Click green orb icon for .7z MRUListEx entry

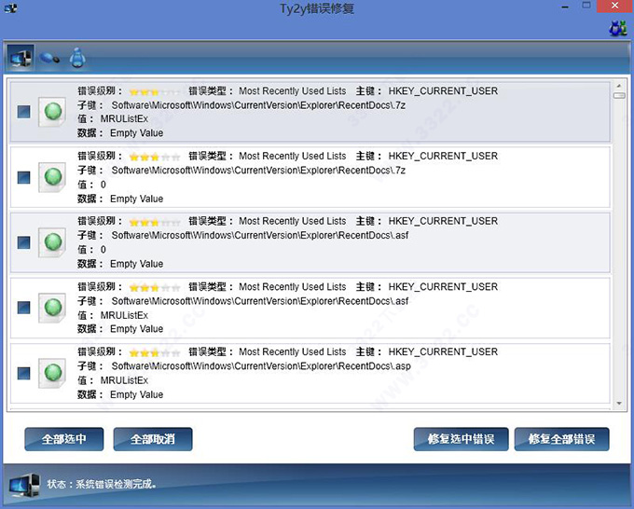click(52, 112)
